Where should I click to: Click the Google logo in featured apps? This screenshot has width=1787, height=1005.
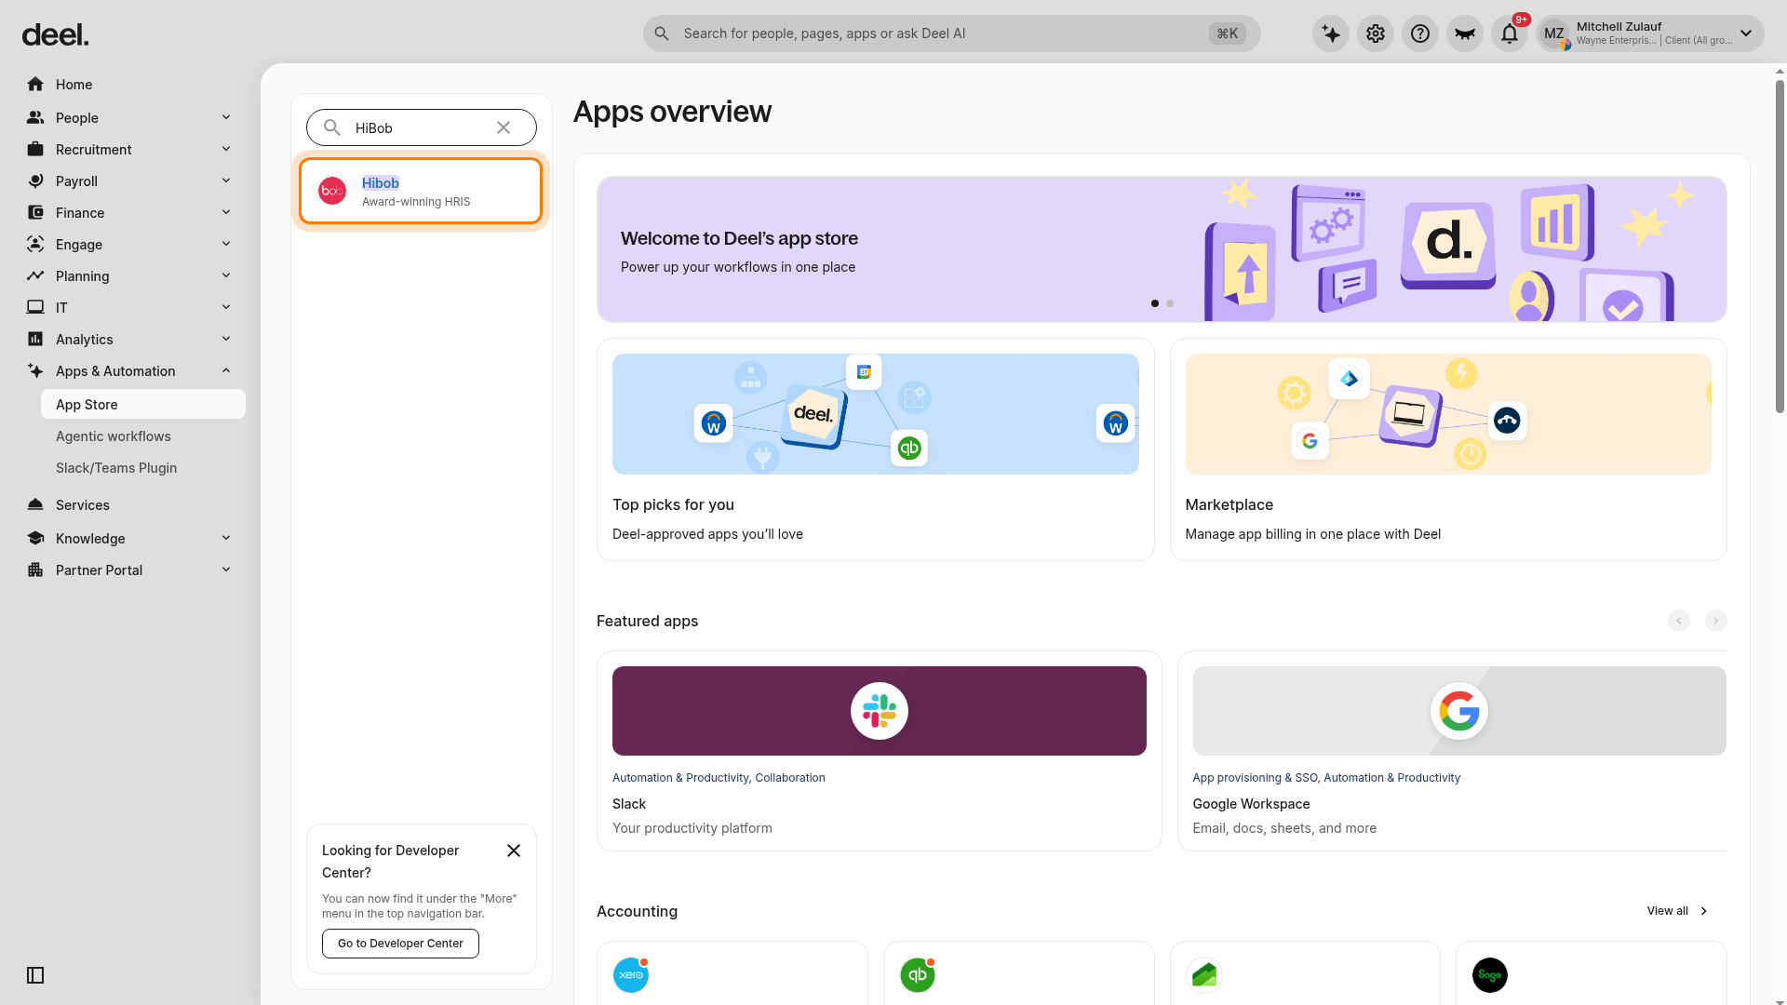(1459, 711)
